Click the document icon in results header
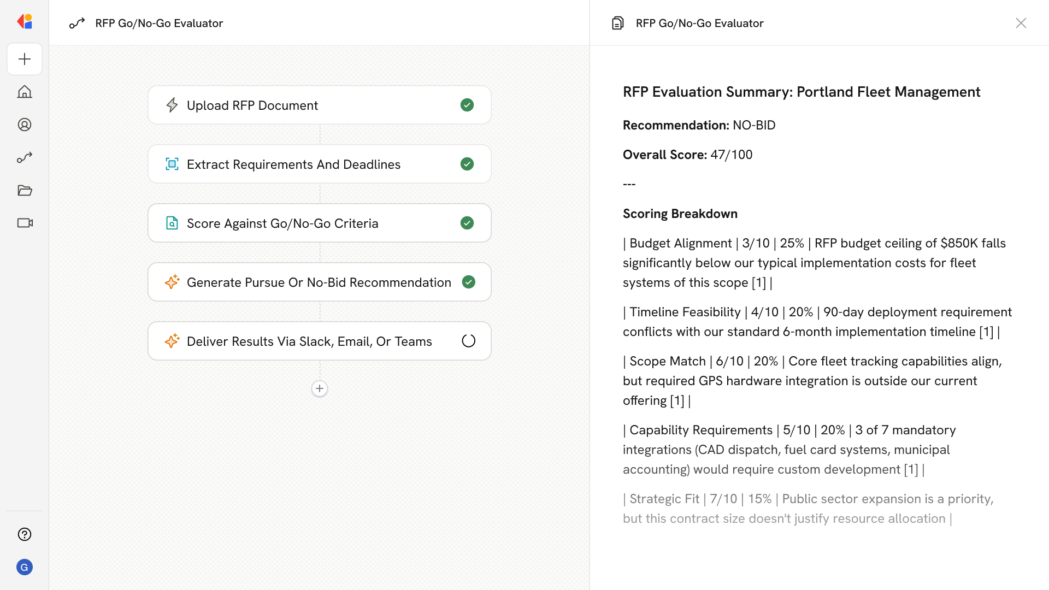This screenshot has width=1049, height=590. [617, 23]
